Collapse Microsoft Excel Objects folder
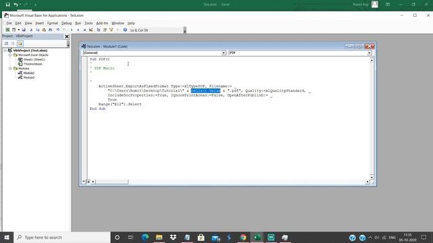The width and height of the screenshot is (433, 243). click(x=10, y=55)
